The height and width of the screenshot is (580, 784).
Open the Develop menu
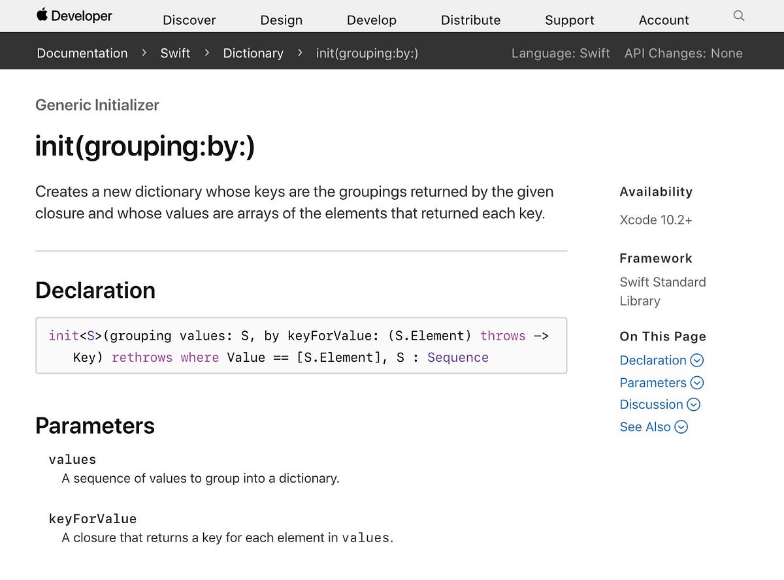(371, 20)
